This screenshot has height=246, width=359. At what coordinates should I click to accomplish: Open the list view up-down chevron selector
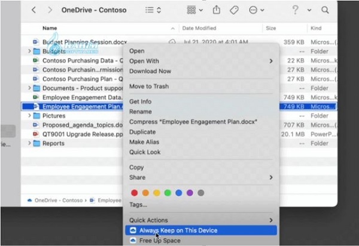coord(159,10)
